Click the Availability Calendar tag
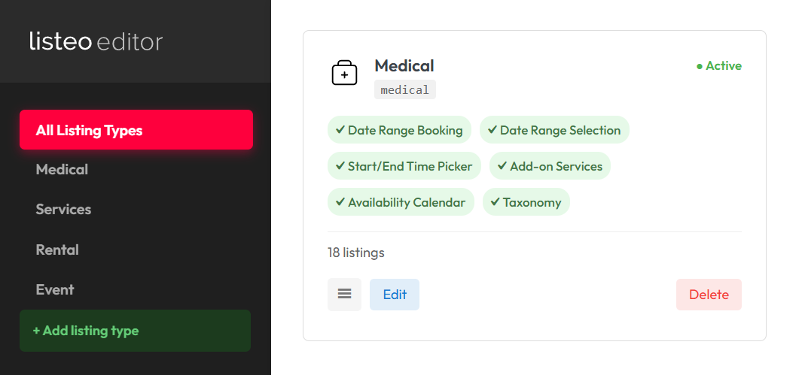 401,202
